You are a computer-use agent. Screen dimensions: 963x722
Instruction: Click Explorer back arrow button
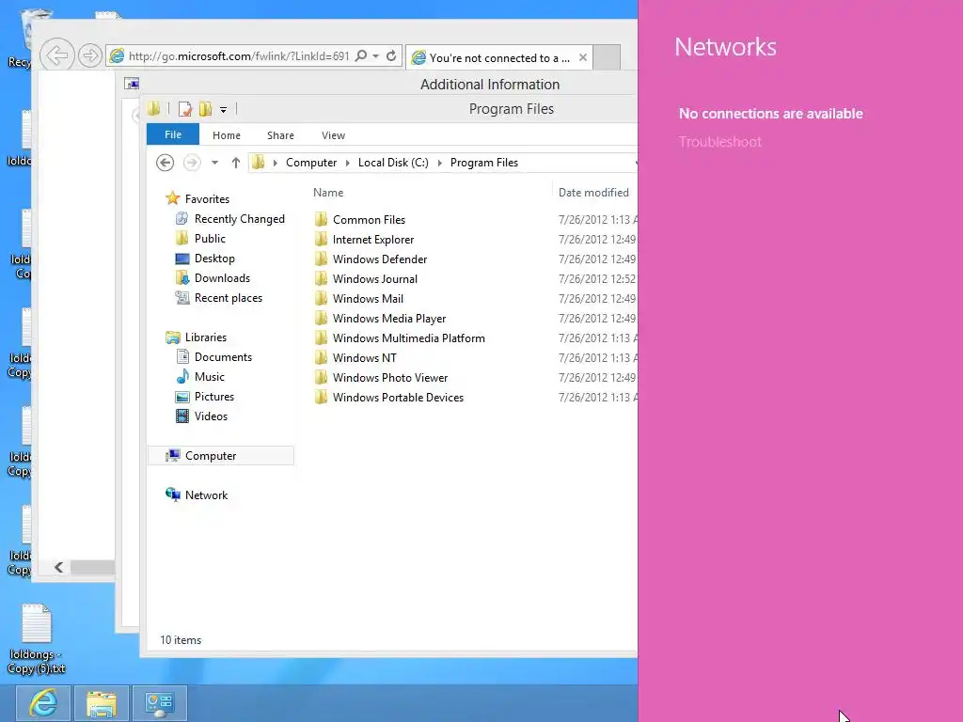tap(165, 163)
